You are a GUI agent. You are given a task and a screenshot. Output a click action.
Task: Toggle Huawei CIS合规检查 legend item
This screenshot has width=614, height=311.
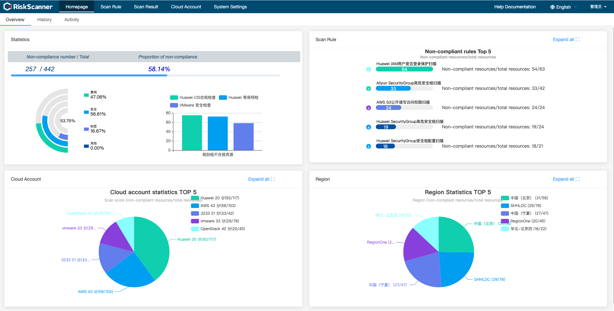pos(193,98)
